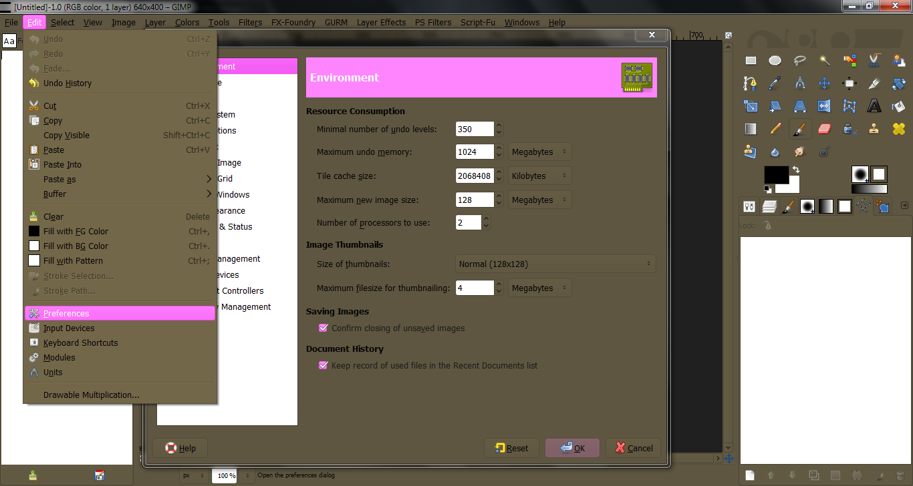913x486 pixels.
Task: Open Help in Preferences dialog
Action: (180, 448)
